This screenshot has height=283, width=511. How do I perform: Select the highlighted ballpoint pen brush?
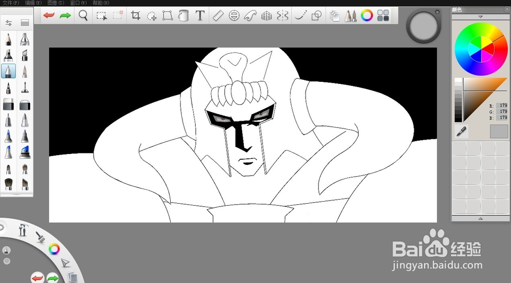8,71
